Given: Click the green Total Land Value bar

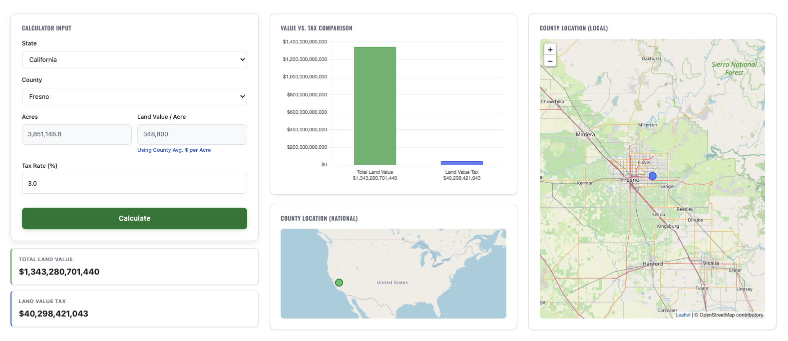Looking at the screenshot, I should (x=375, y=106).
